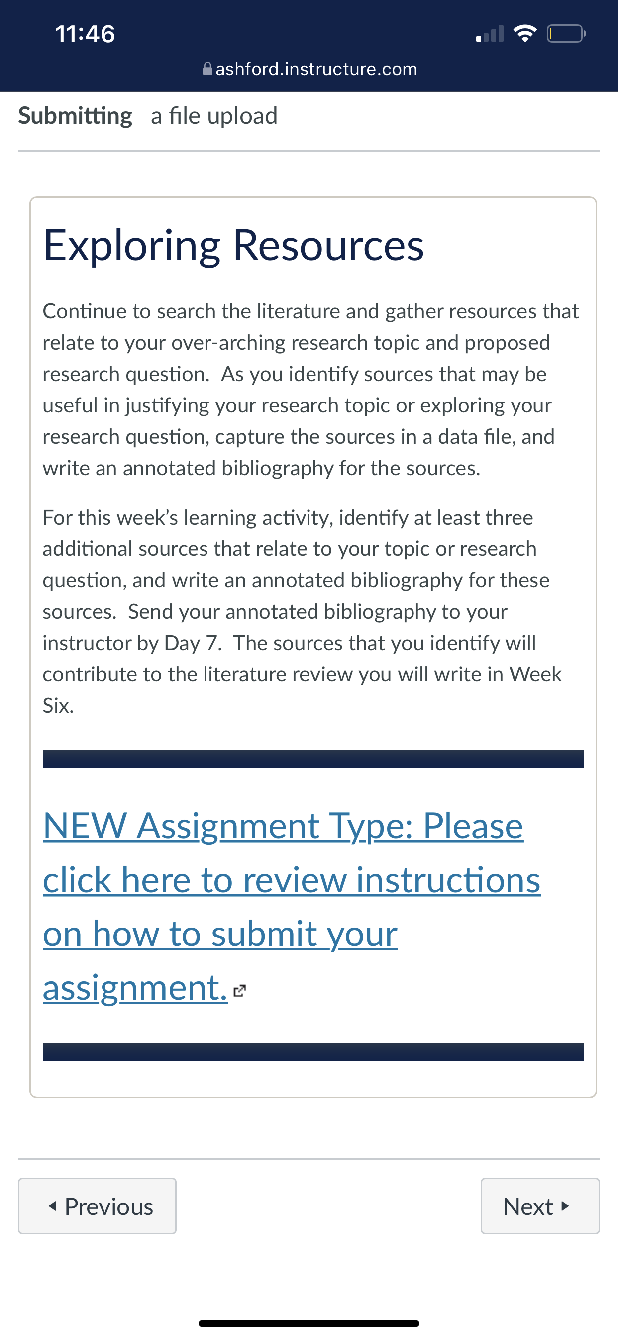The image size is (618, 1339).
Task: Click the paragraph starting 'For this week's'
Action: (x=302, y=611)
